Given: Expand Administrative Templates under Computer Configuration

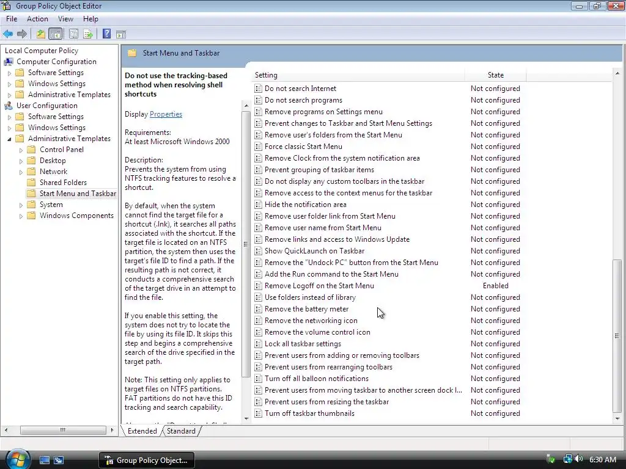Looking at the screenshot, I should (x=9, y=95).
